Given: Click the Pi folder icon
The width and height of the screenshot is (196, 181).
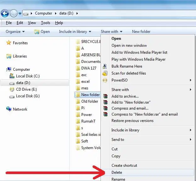Looking at the screenshot, I should [78, 108].
